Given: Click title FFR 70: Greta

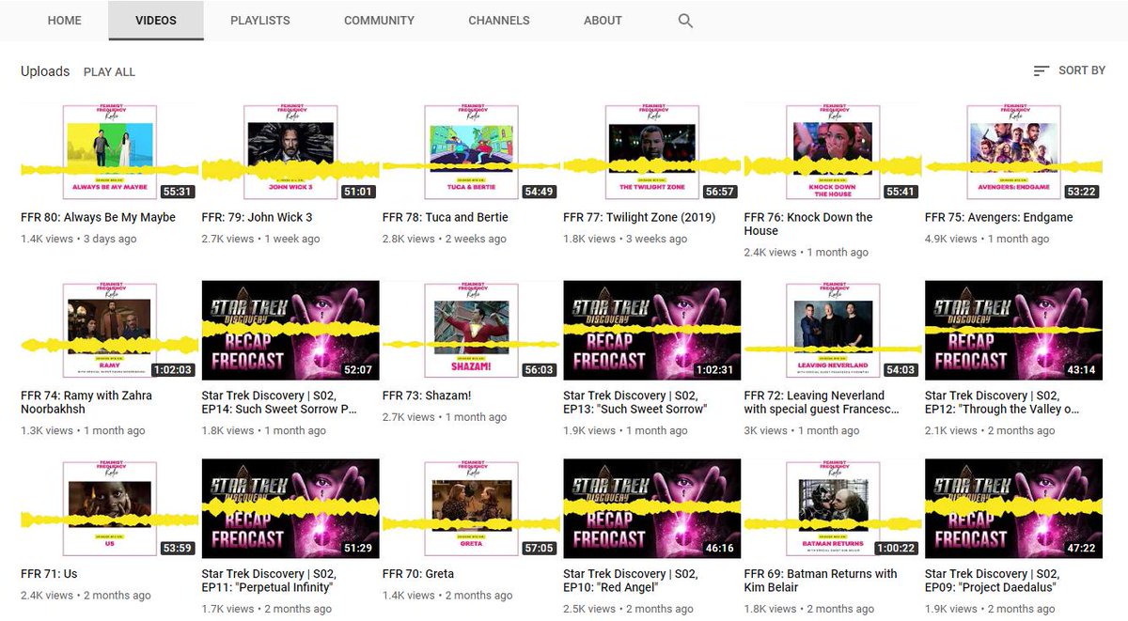Looking at the screenshot, I should (418, 574).
